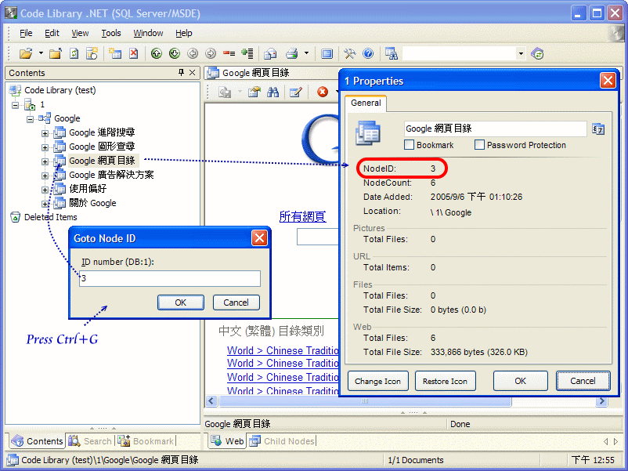
Task: Open the main toolbar combo box dropdown
Action: pos(521,53)
